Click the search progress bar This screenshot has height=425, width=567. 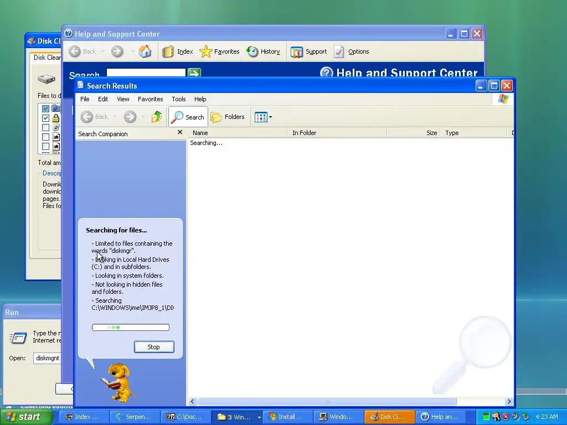[131, 328]
